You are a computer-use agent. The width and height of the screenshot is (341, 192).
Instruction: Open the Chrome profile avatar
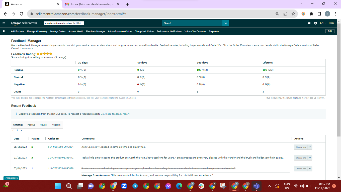(x=327, y=14)
